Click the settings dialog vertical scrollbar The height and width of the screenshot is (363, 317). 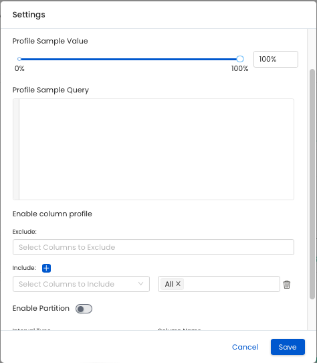[312, 184]
